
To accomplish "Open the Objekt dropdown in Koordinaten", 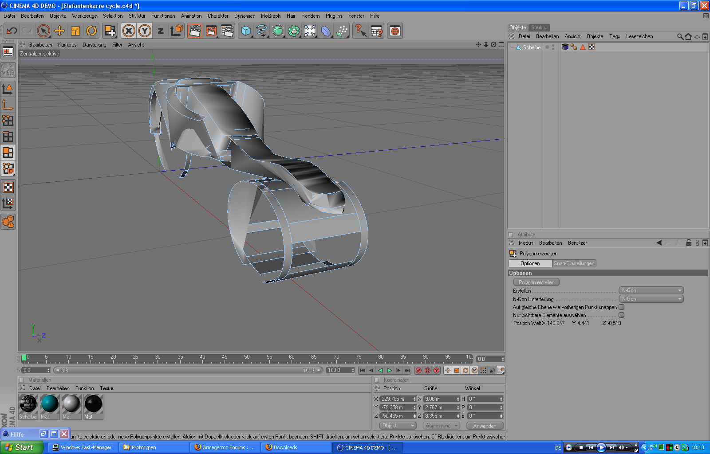I will coord(398,426).
